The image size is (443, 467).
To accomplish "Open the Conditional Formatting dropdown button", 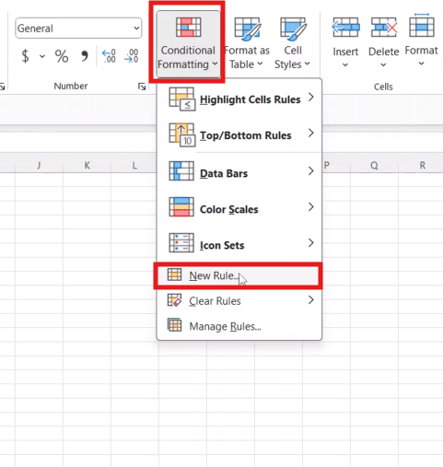I will 188,43.
